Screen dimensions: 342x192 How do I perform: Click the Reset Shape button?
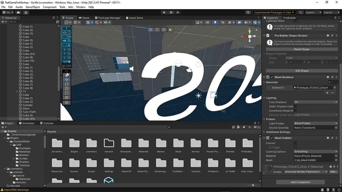(302, 49)
